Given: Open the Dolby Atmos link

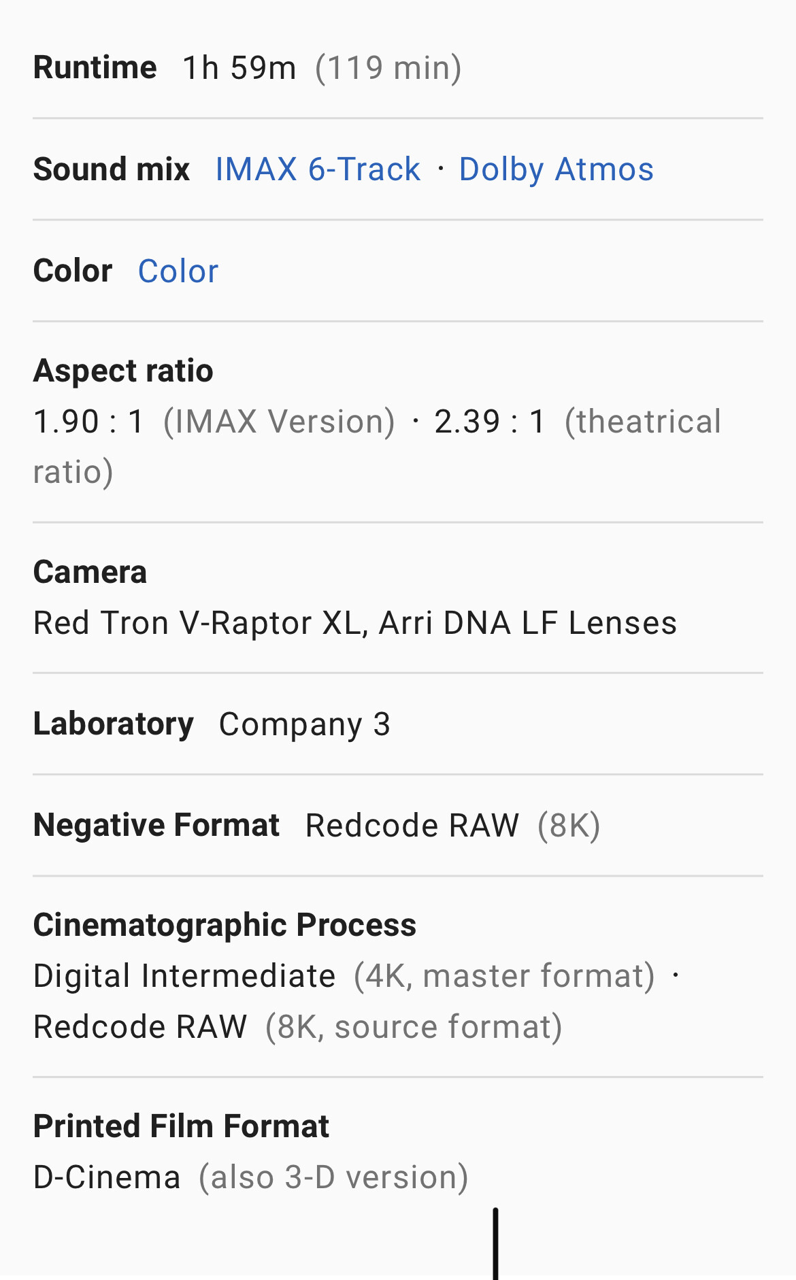Looking at the screenshot, I should pyautogui.click(x=556, y=169).
